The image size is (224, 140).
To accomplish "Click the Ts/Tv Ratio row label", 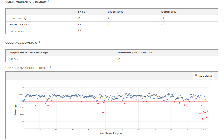I will point(16,31).
